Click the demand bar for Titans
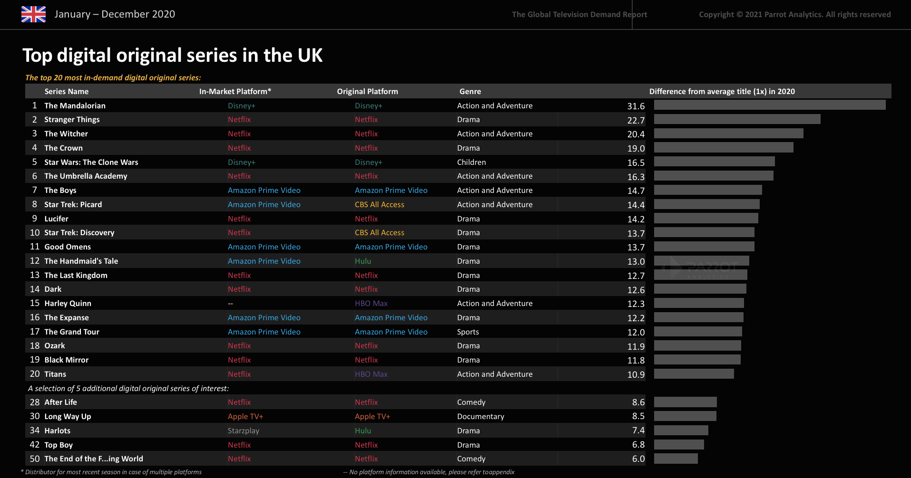Viewport: 911px width, 478px height. click(x=694, y=374)
